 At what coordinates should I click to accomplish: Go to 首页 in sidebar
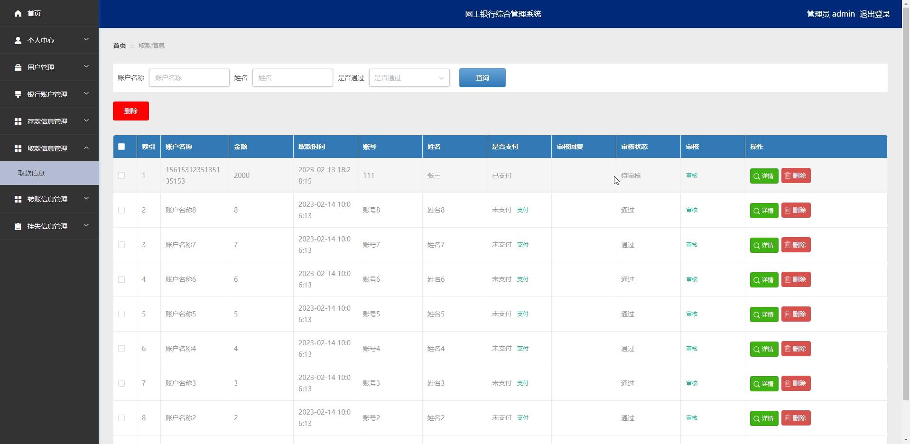click(x=49, y=13)
